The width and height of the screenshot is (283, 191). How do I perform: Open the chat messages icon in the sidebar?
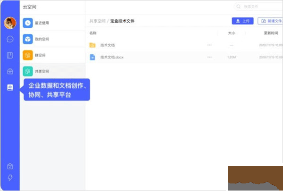[10, 39]
